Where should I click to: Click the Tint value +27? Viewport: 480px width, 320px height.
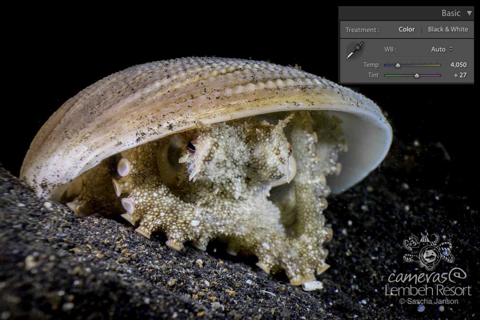(x=460, y=75)
